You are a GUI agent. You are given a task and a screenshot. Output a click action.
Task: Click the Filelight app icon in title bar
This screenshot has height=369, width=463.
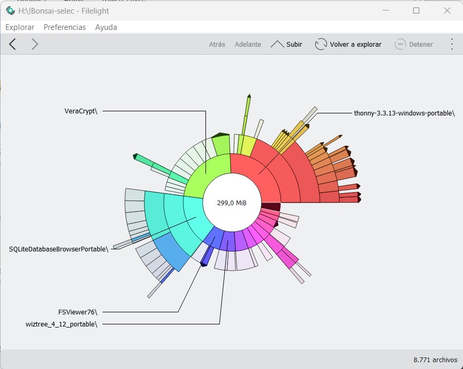(10, 10)
